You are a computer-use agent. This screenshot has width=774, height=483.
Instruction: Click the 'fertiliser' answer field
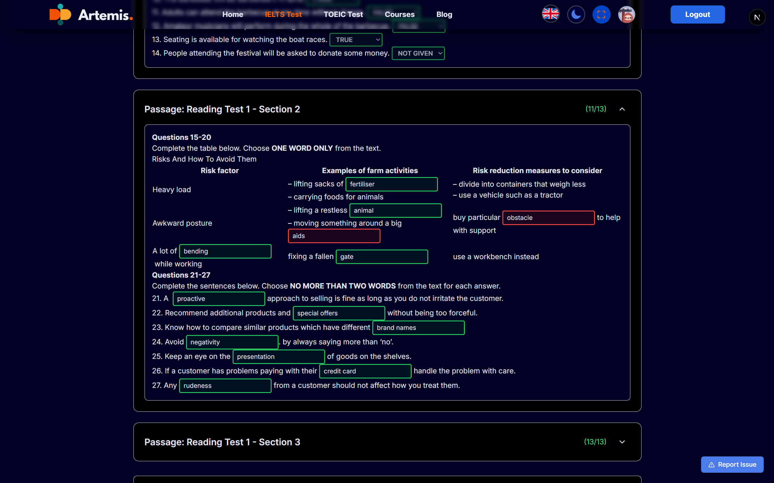pos(391,184)
